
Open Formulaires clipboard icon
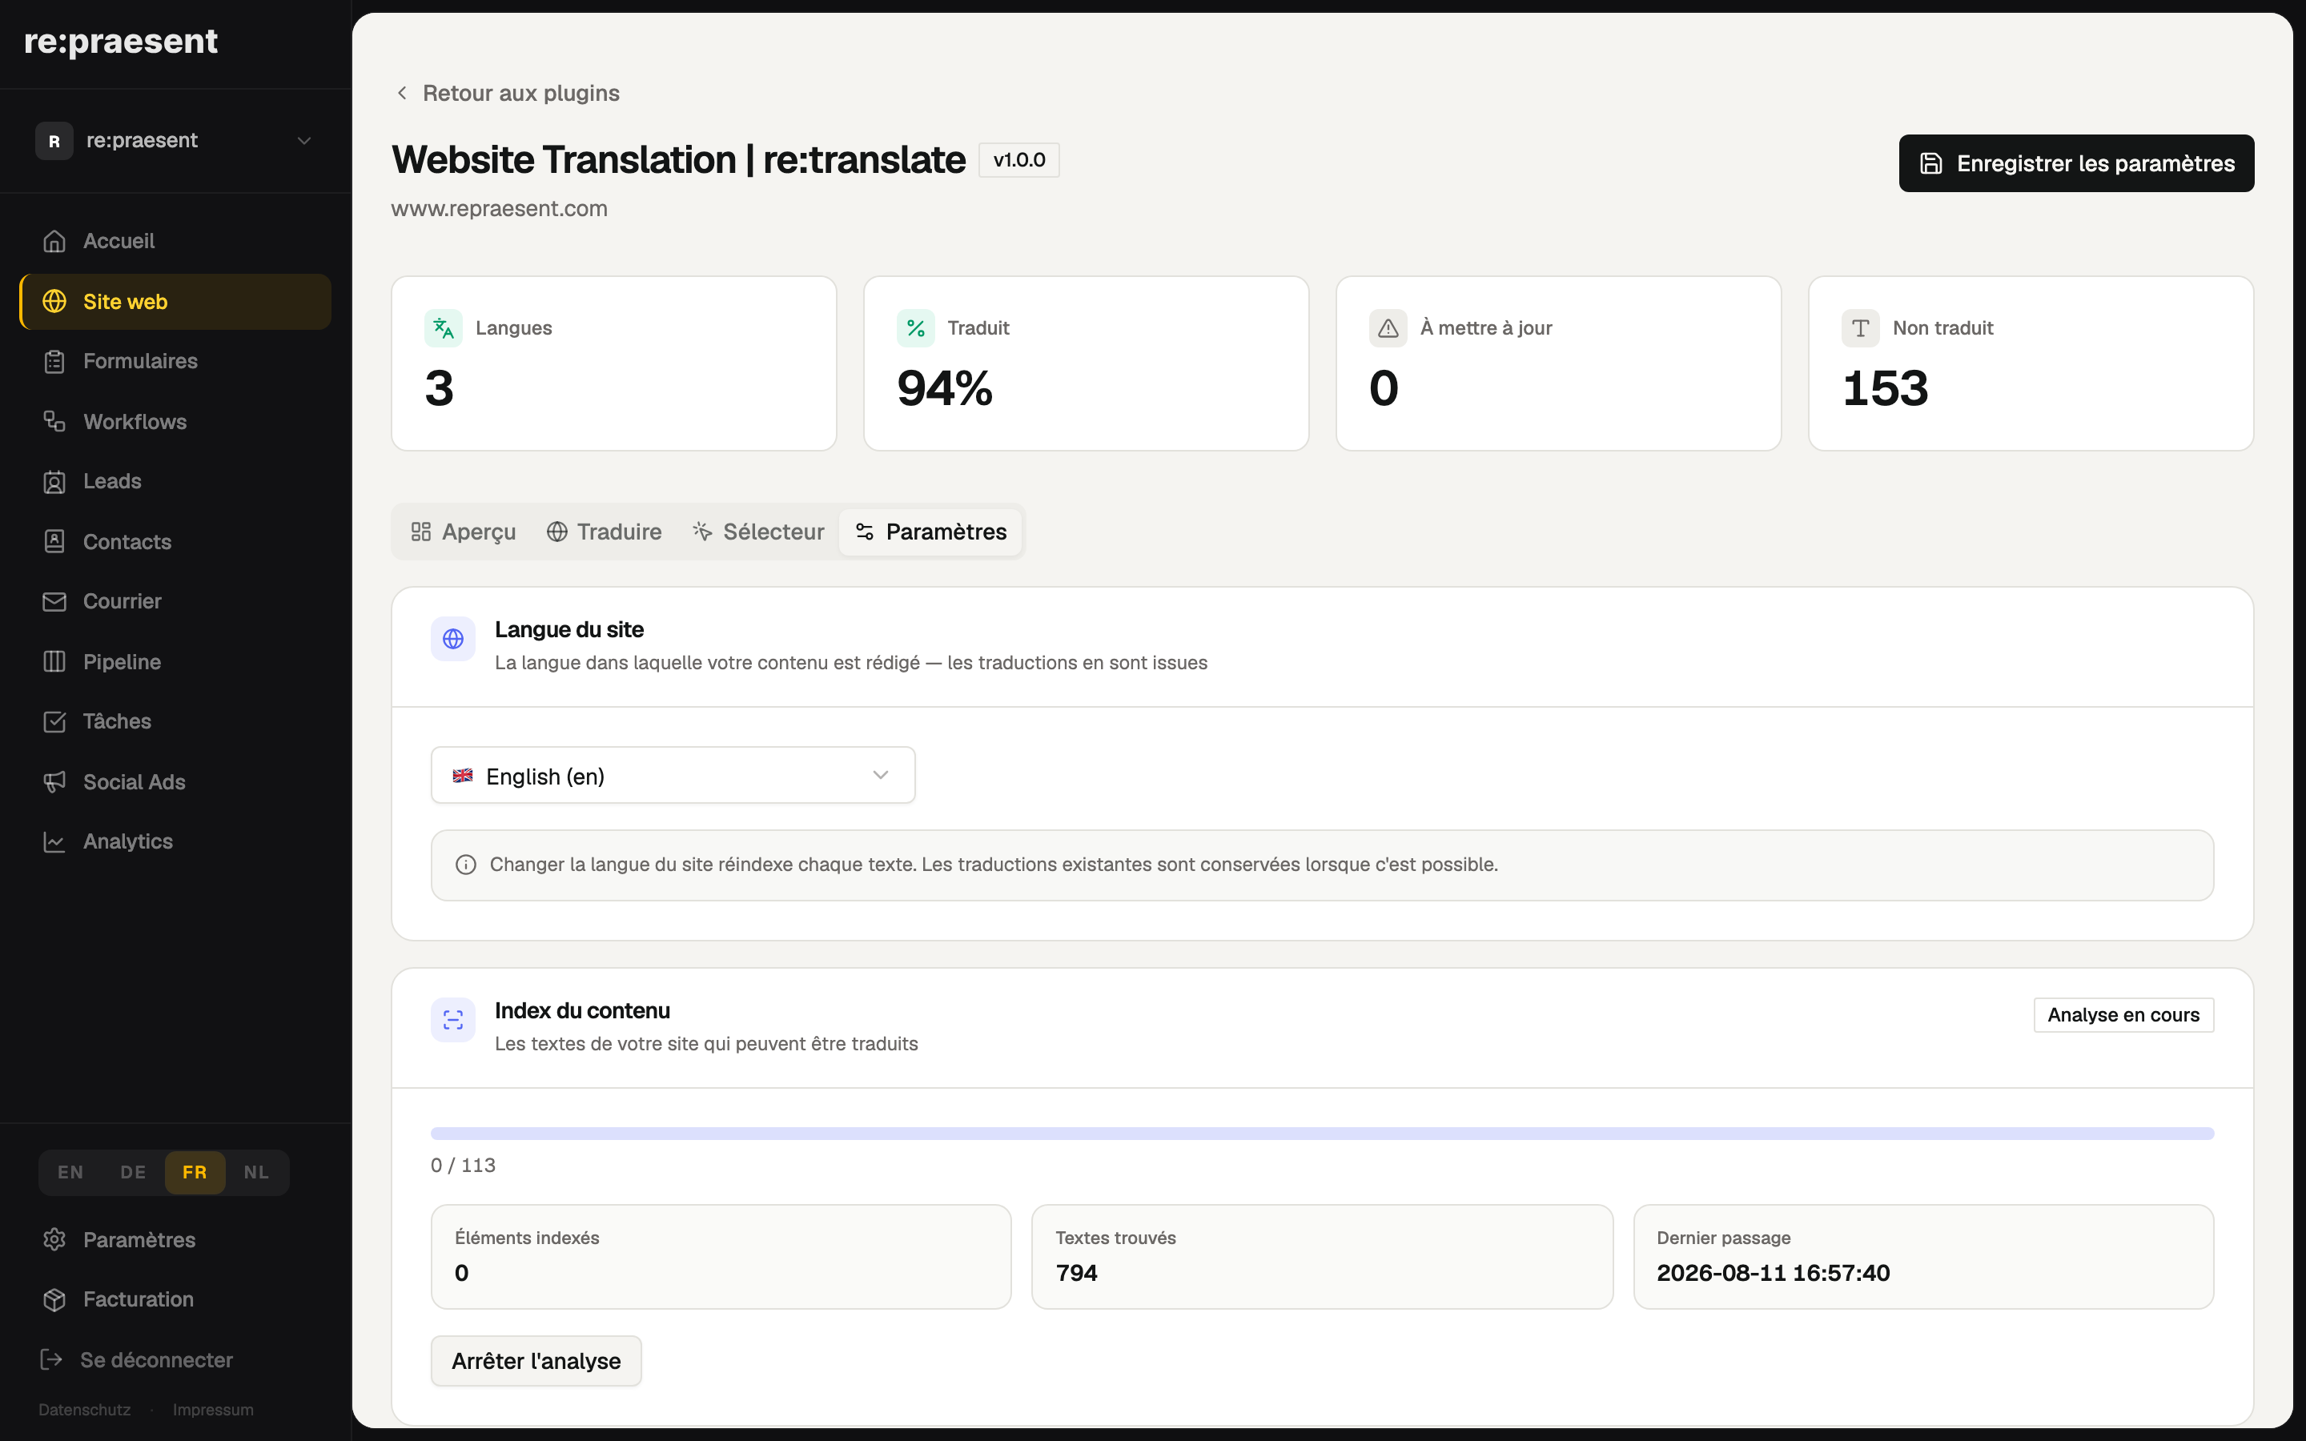click(x=54, y=361)
